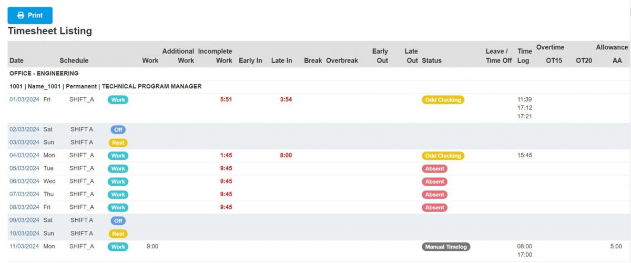
Task: Click the Odd Clocking badge for 01/03/2024
Action: (x=443, y=100)
